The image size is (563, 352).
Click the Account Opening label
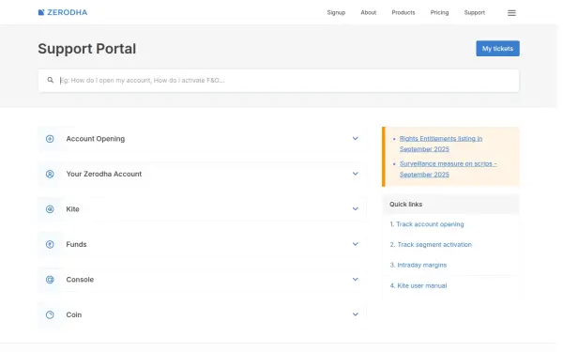pos(96,139)
